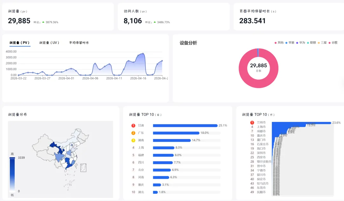Click the South China Sea inset box on map
344x201 pixels.
click(83, 168)
